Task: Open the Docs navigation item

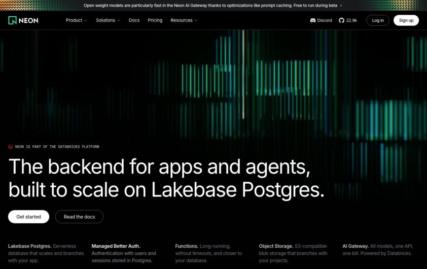Action: (134, 20)
